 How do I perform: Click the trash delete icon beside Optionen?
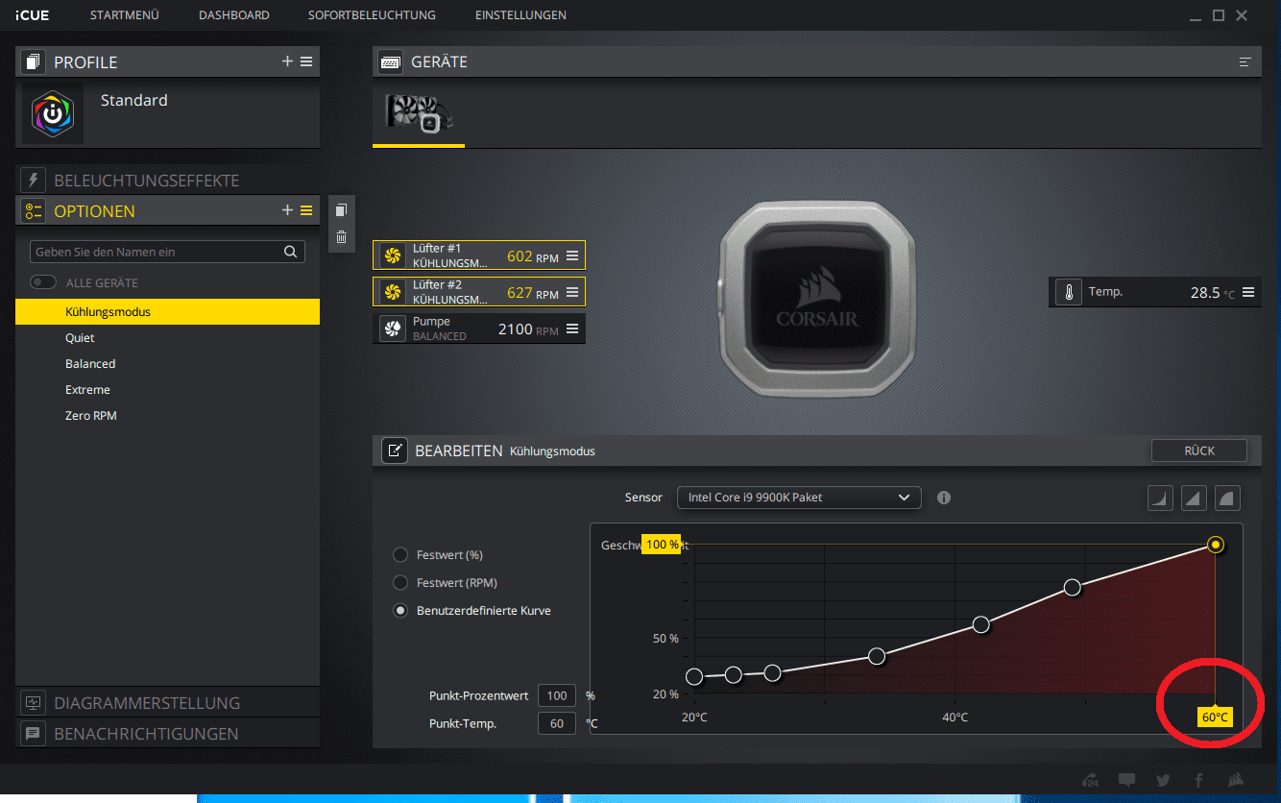click(x=341, y=236)
